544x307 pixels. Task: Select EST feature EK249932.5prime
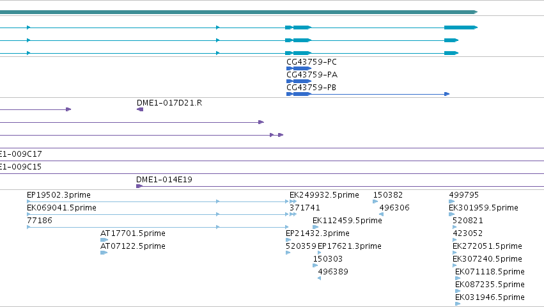pyautogui.click(x=324, y=195)
